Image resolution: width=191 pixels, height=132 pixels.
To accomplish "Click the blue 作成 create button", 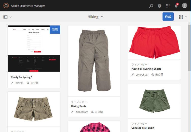I will (x=168, y=17).
